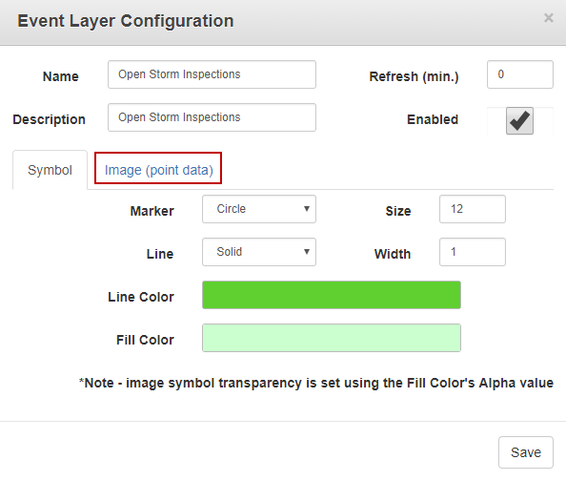Focus the Name text field
Image resolution: width=566 pixels, height=481 pixels.
tap(212, 74)
